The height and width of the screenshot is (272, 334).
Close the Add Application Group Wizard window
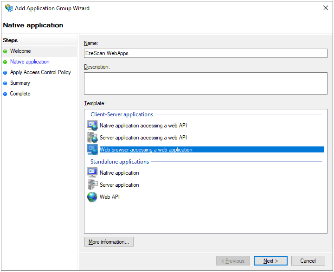coord(325,8)
